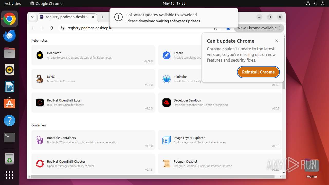Click MINC version v0.3.0 text

pyautogui.click(x=149, y=85)
